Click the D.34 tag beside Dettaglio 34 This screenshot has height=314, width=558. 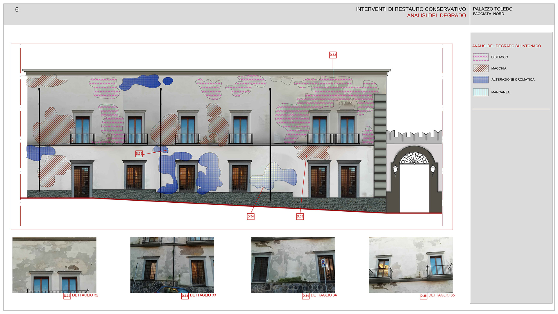pyautogui.click(x=306, y=296)
